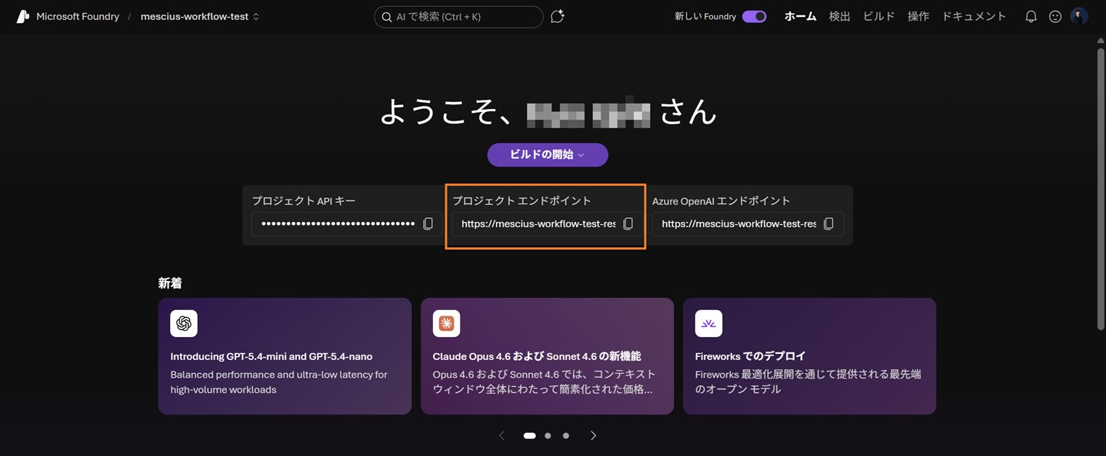The image size is (1106, 456).
Task: Go to next carousel slide
Action: tap(593, 435)
